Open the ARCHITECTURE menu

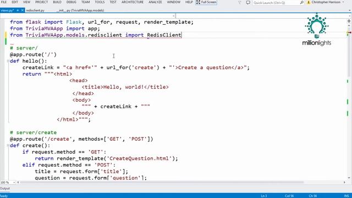[x=133, y=2]
